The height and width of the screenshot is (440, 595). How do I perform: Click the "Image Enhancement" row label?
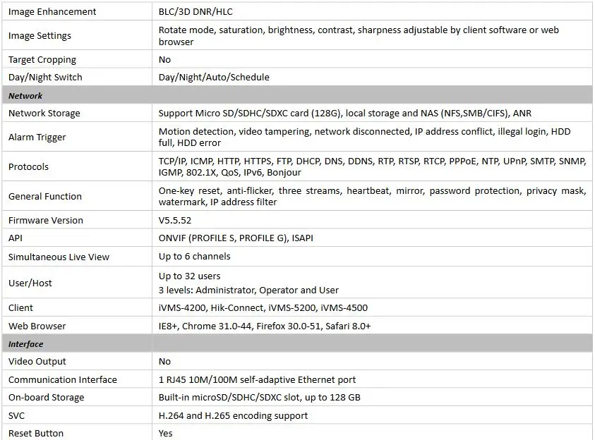tap(52, 12)
